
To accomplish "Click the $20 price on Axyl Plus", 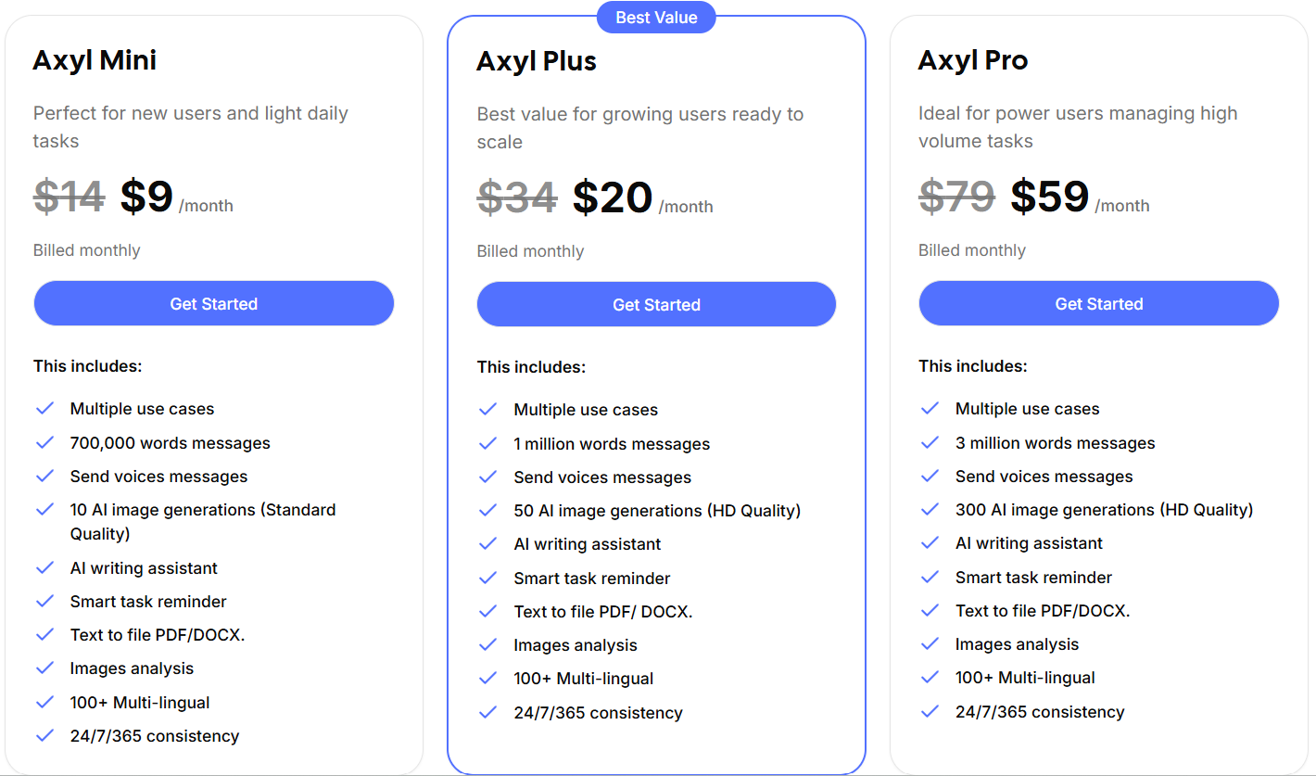I will [613, 197].
